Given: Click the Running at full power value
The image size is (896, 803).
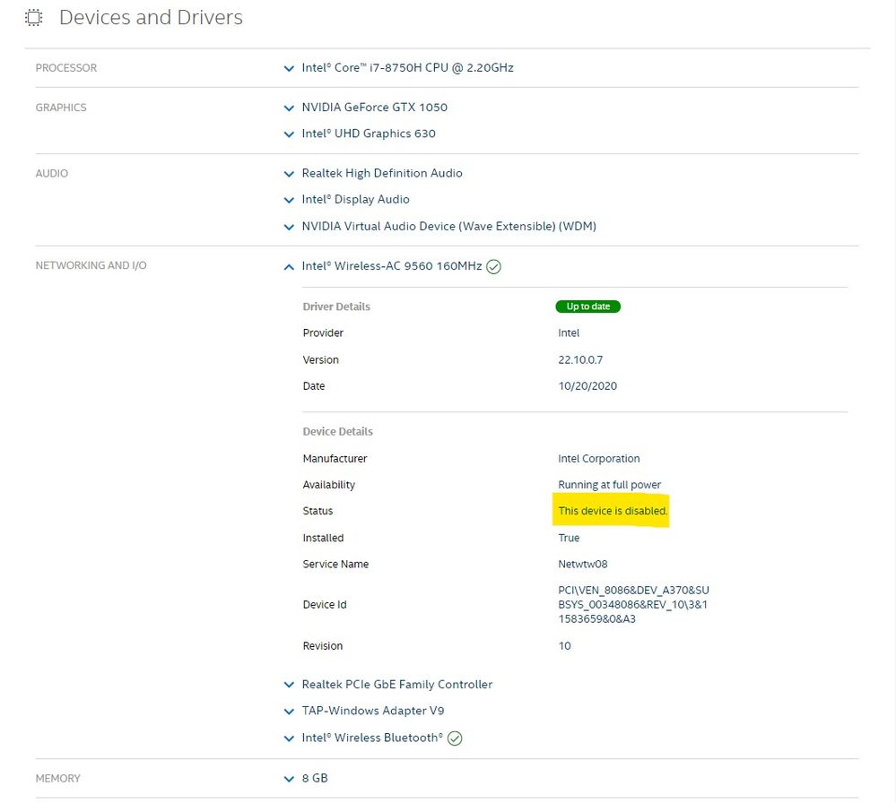Looking at the screenshot, I should coord(610,485).
